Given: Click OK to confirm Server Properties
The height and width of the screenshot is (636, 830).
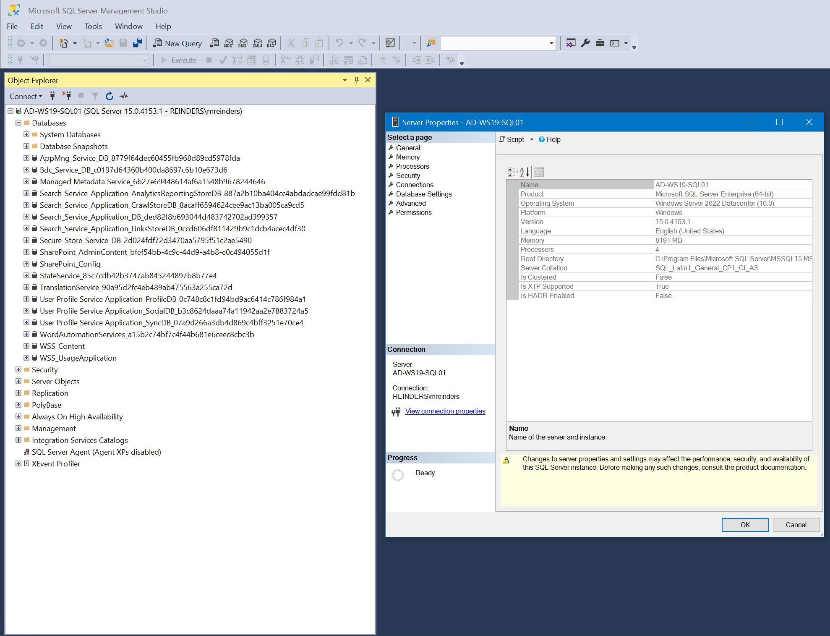Looking at the screenshot, I should (x=743, y=524).
